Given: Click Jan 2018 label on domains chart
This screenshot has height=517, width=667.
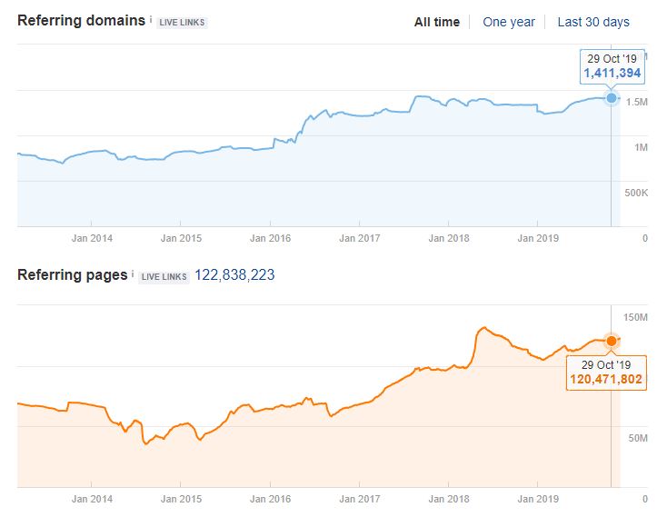Looking at the screenshot, I should tap(449, 238).
